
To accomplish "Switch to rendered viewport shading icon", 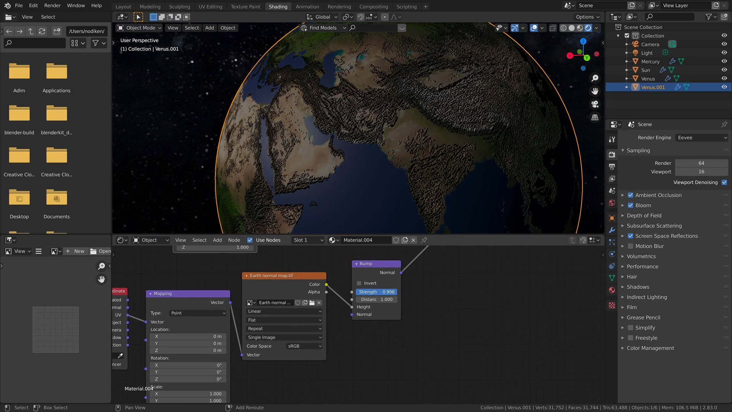I will (x=588, y=28).
